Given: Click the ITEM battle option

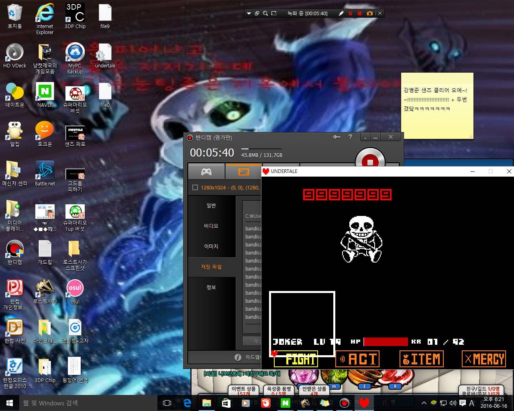Looking at the screenshot, I should pos(421,359).
